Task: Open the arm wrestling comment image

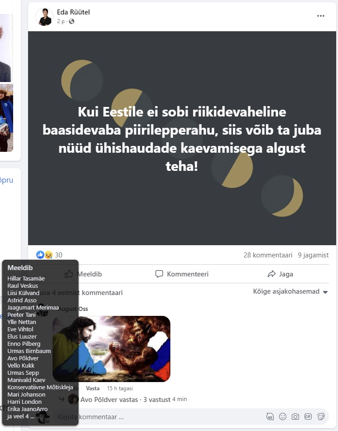Action: pos(111,349)
